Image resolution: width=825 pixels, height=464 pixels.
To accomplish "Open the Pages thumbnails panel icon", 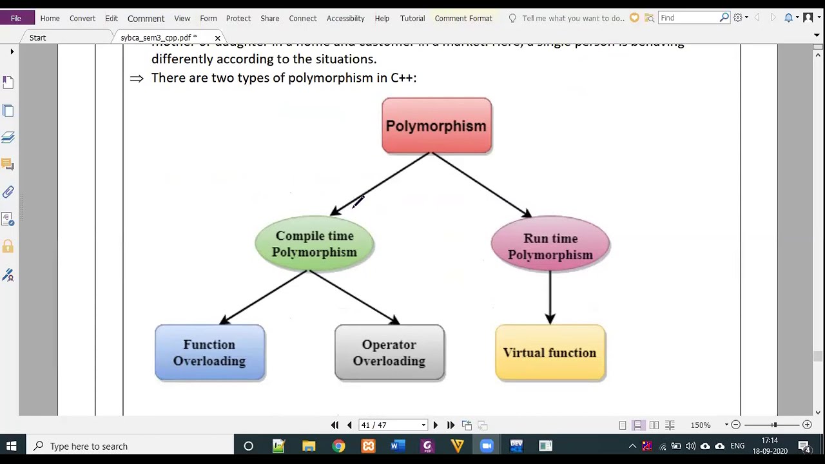I will click(8, 110).
